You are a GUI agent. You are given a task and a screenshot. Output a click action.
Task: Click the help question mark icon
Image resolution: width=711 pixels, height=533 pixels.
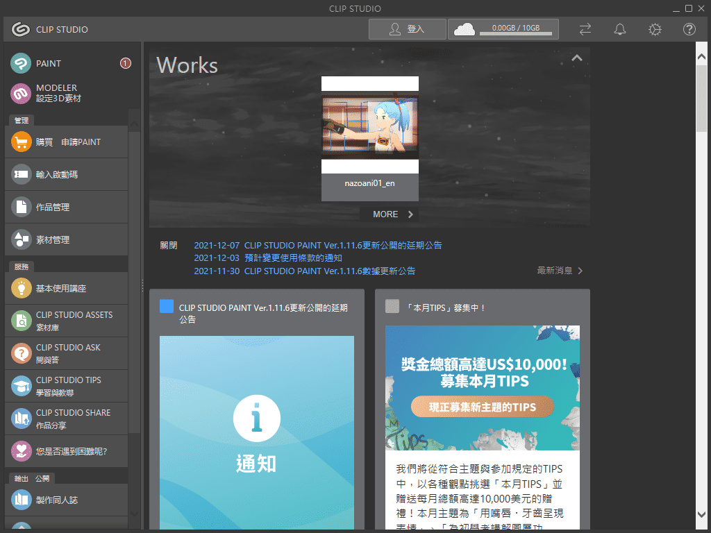point(689,29)
